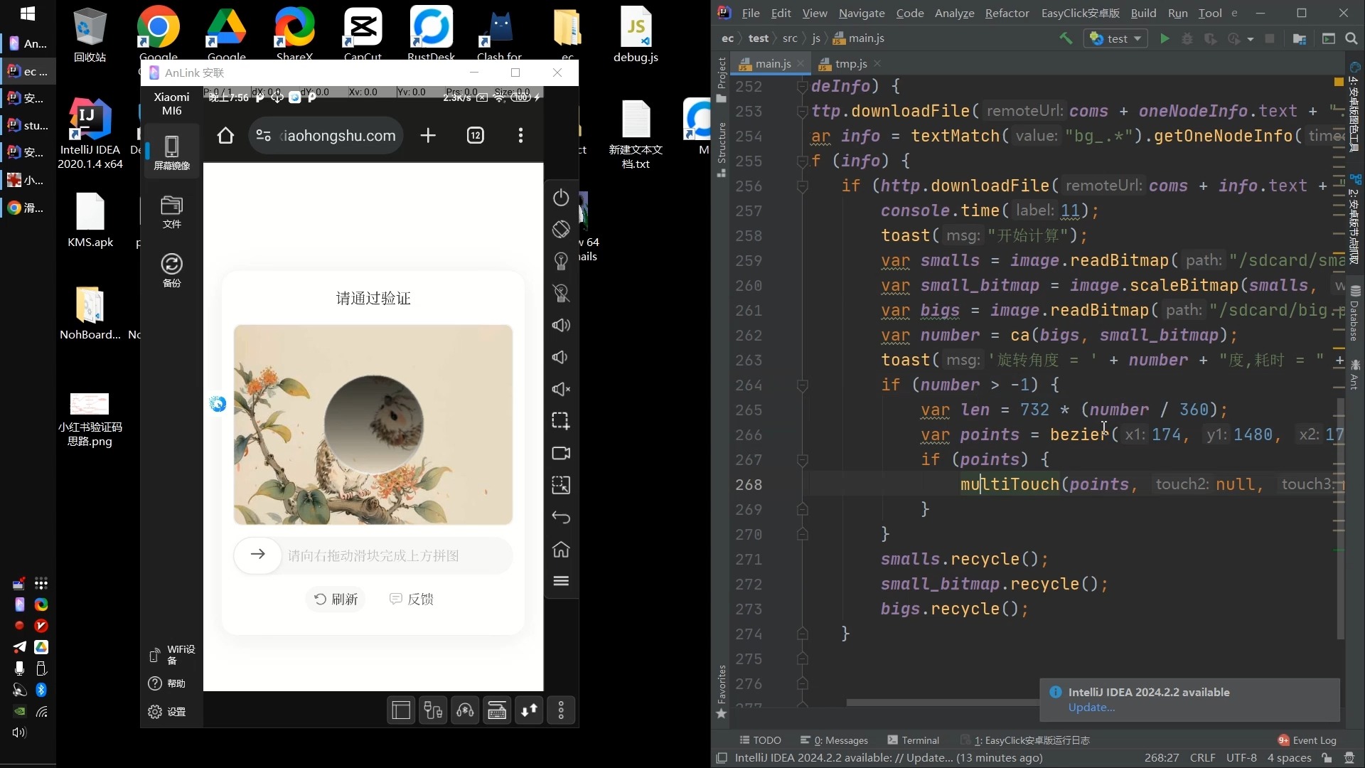
Task: Lower phone volume in AnLink toolbar
Action: (561, 357)
